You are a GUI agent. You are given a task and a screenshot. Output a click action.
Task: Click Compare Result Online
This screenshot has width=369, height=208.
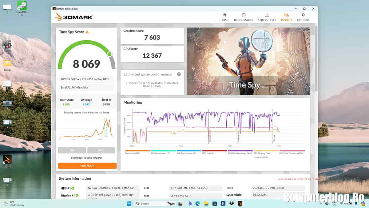tap(87, 158)
